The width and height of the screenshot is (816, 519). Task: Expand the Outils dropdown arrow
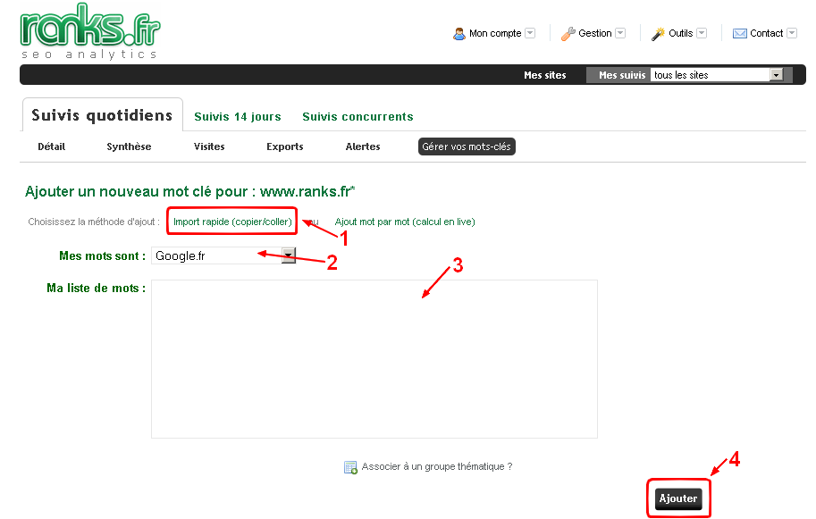702,33
